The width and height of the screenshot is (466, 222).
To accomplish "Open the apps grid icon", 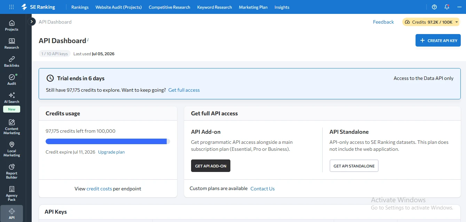I will (x=11, y=7).
